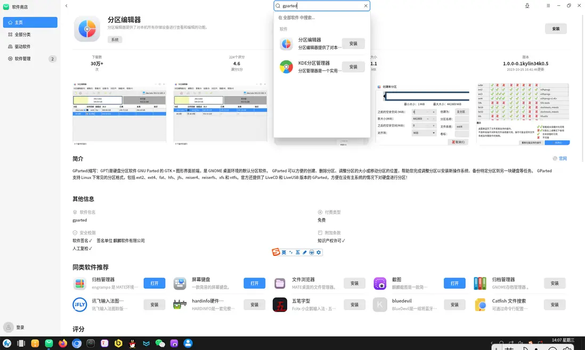The height and width of the screenshot is (350, 585).
Task: Click the 分区编辑器 icon in search results
Action: click(286, 44)
